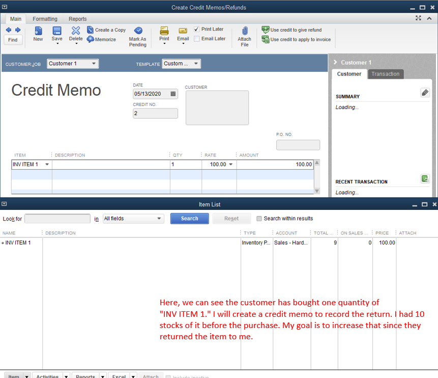Switch to the Reports ribbon tab
This screenshot has width=438, height=378.
[x=78, y=19]
